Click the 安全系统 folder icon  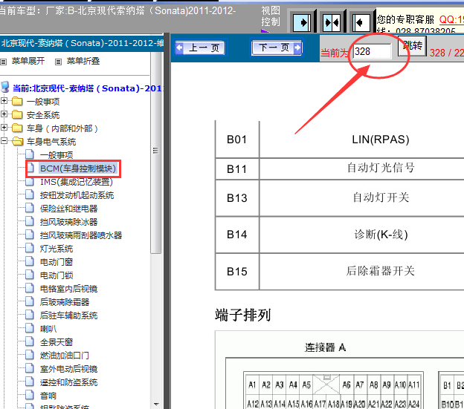[17, 114]
